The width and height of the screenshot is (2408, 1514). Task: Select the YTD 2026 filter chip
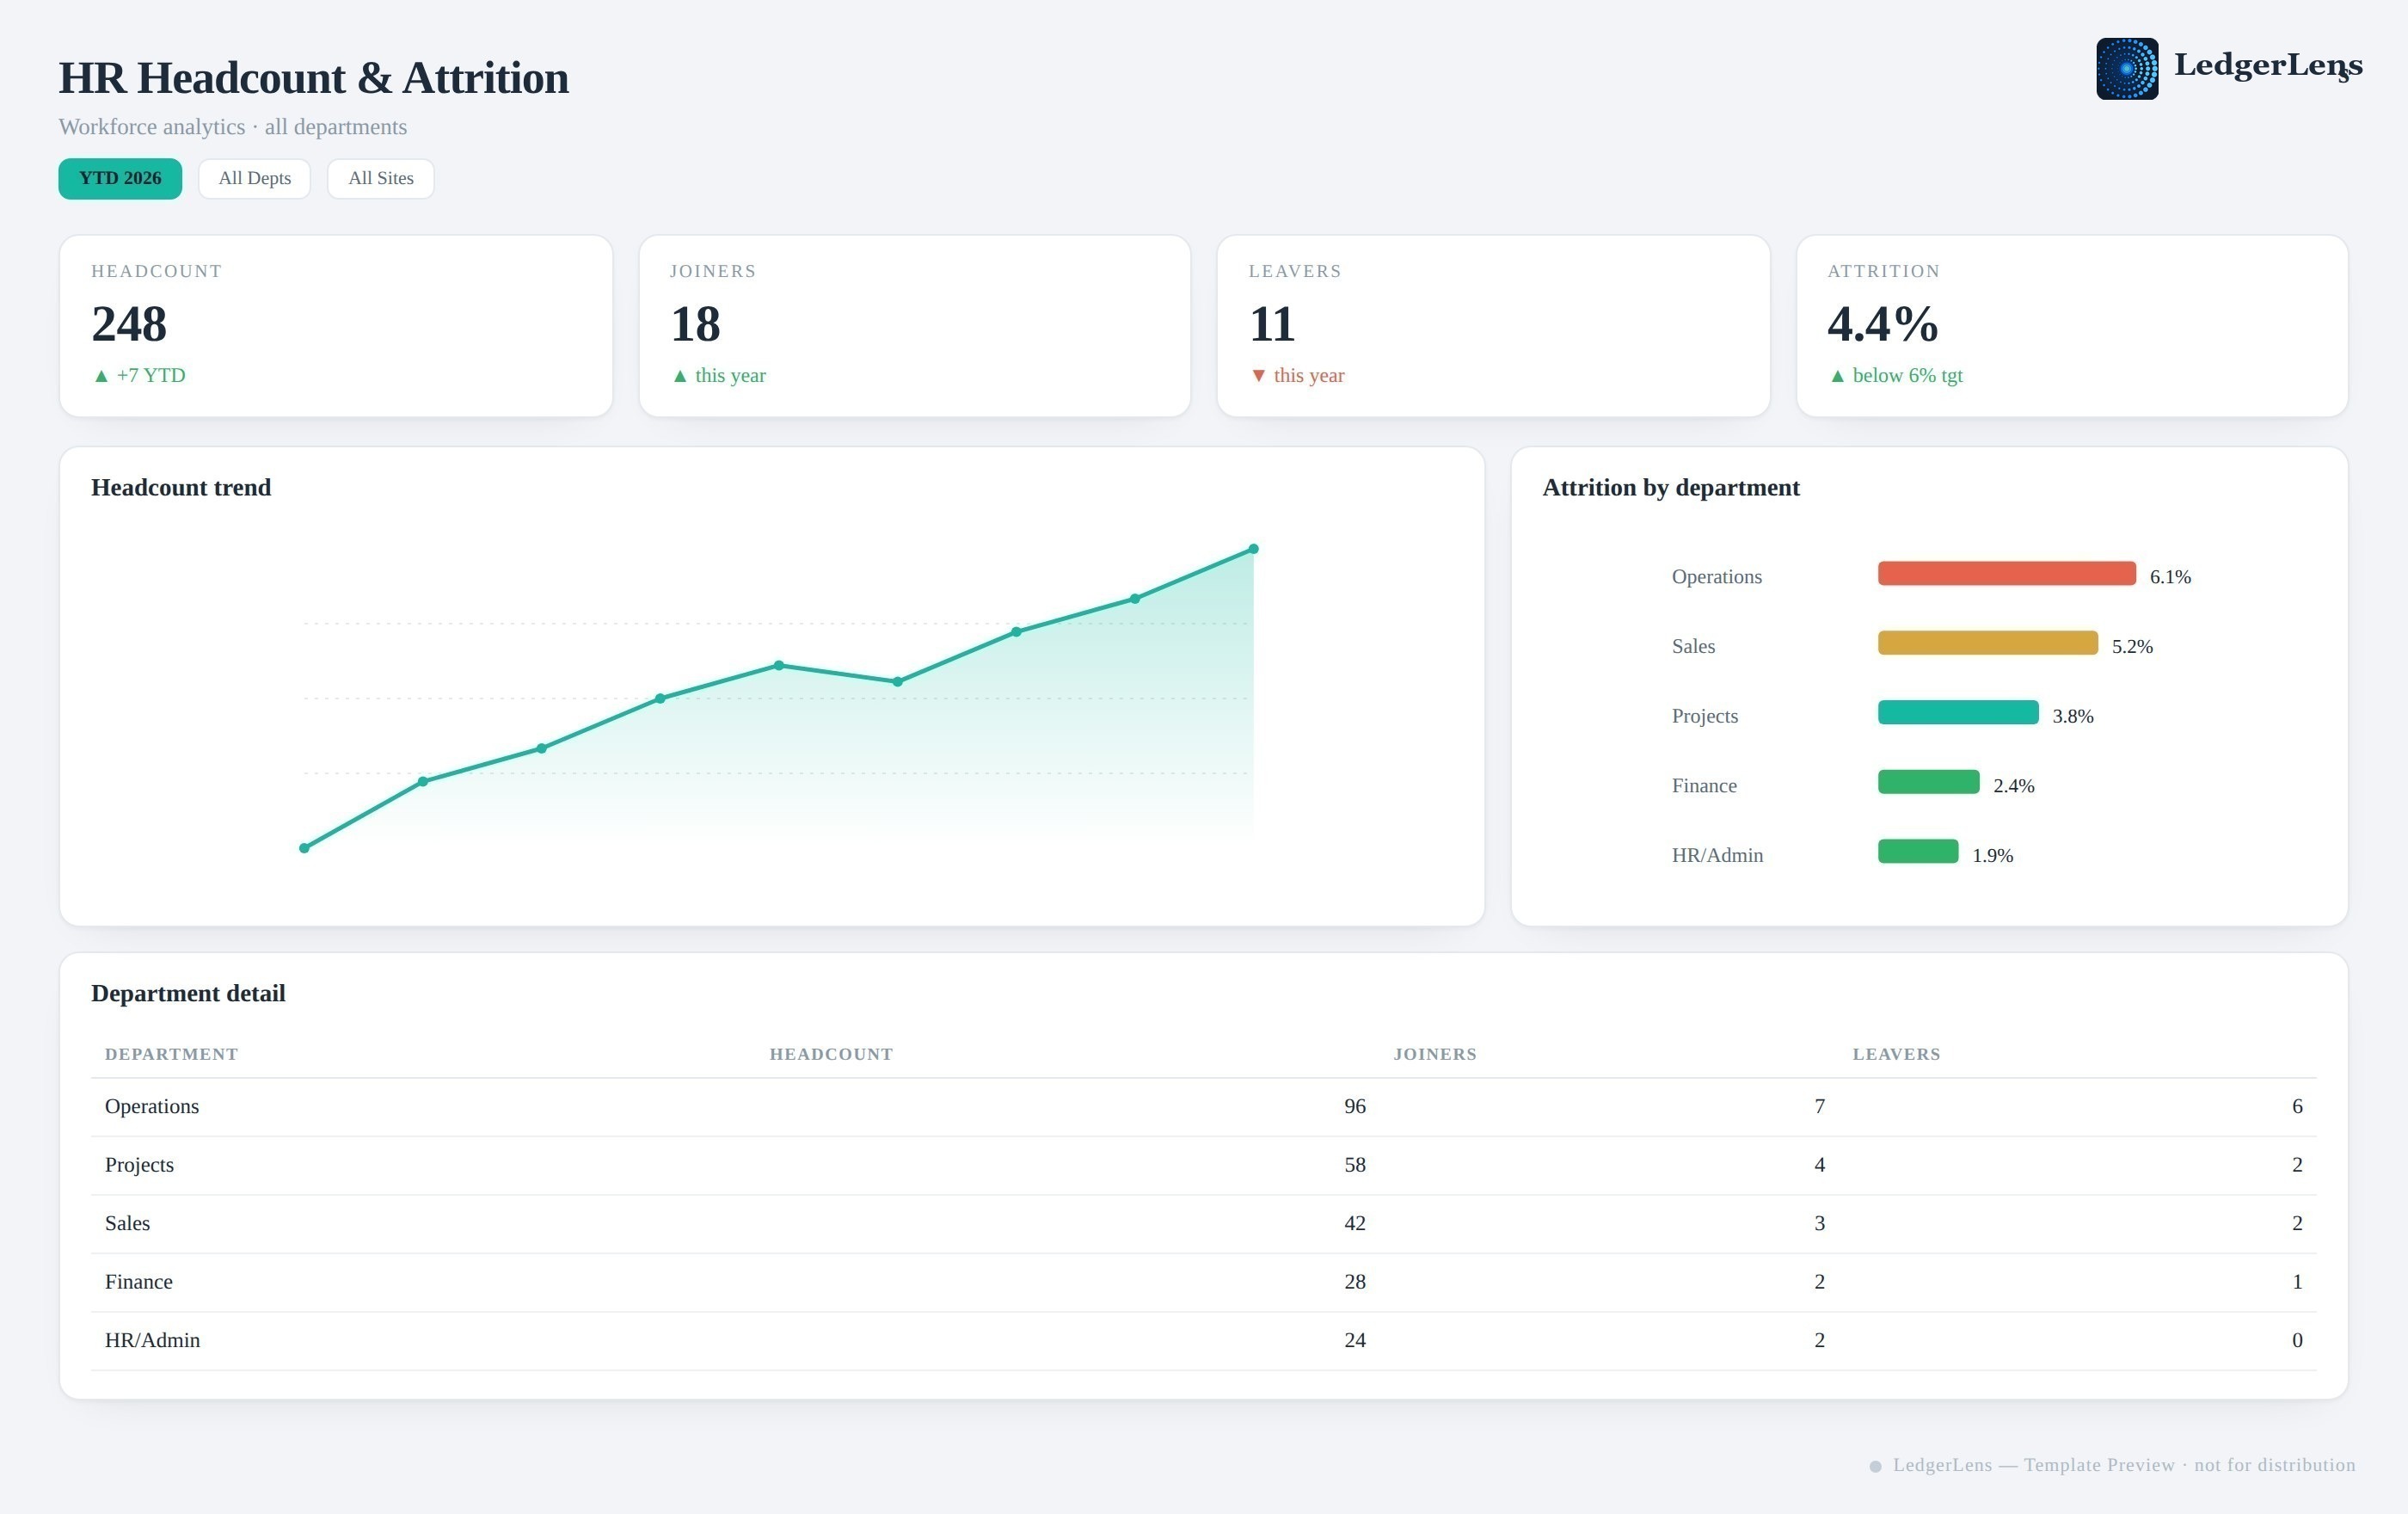[120, 179]
